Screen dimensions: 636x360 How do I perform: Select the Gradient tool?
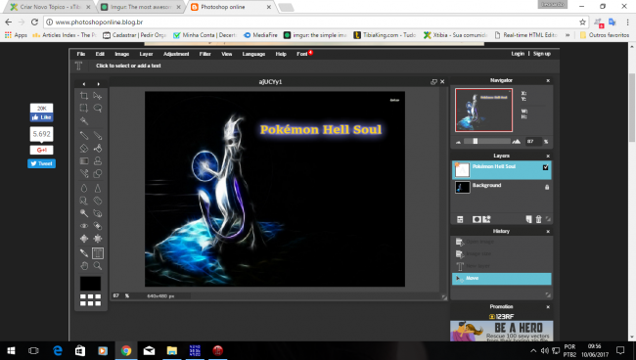[x=84, y=161]
